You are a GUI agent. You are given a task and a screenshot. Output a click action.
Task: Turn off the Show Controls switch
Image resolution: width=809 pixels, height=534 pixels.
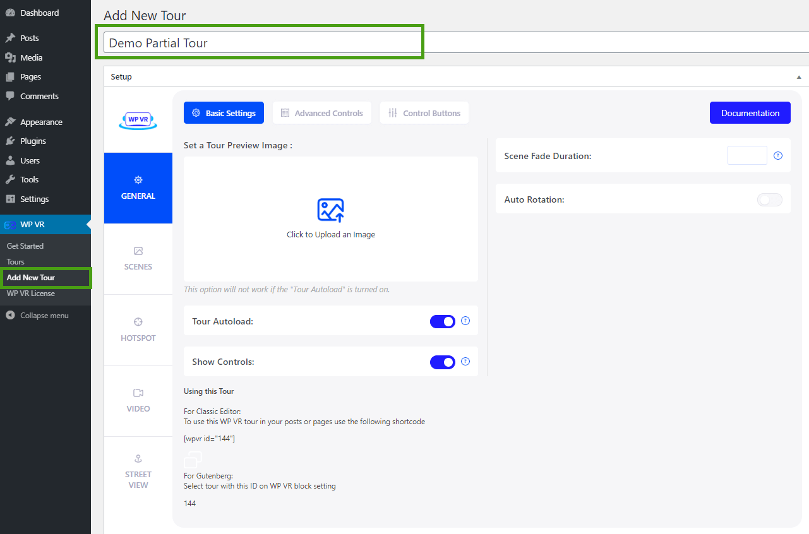click(443, 362)
